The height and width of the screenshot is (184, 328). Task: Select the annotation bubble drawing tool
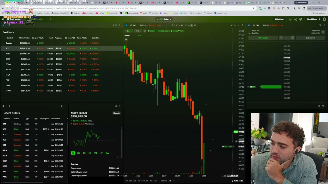coord(186,25)
